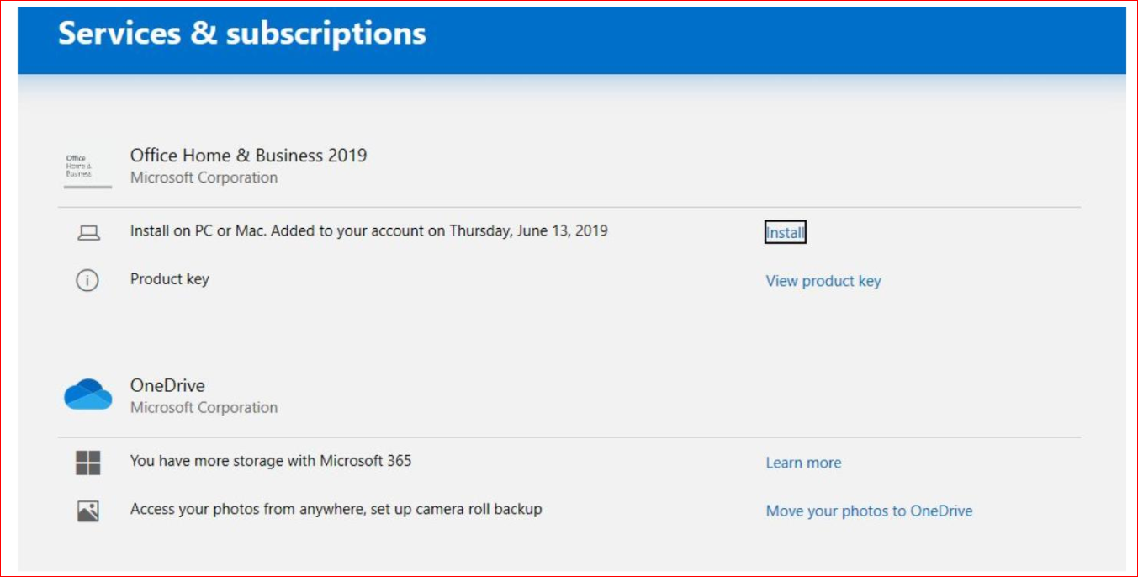Click the photo icon beside camera roll backup
1138x577 pixels.
(x=87, y=511)
